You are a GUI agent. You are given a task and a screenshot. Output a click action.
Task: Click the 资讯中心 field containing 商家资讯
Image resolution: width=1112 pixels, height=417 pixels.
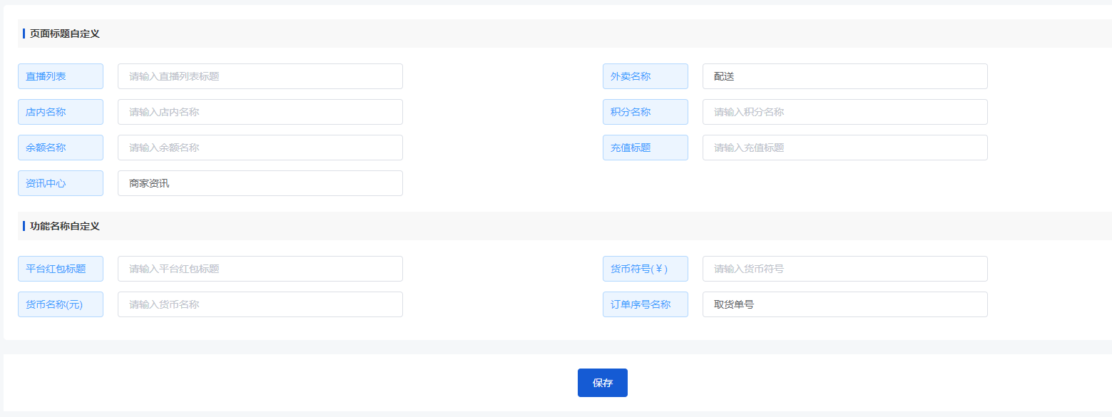coord(260,183)
